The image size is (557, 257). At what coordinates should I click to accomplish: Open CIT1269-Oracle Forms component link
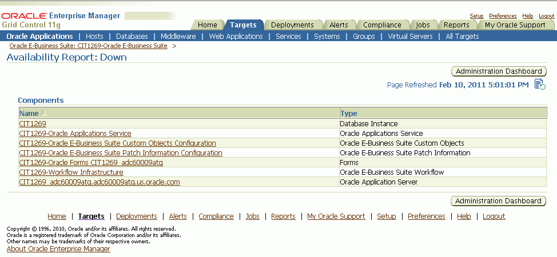[x=91, y=163]
